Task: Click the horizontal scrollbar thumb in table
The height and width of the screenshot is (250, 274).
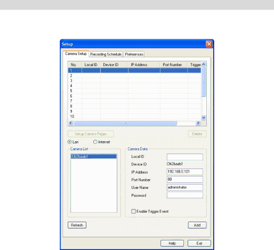Action: point(125,123)
